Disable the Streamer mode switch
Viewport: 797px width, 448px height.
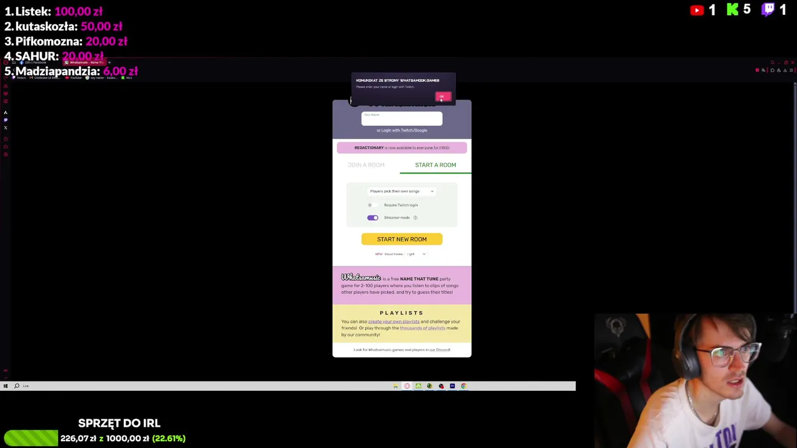click(x=372, y=217)
